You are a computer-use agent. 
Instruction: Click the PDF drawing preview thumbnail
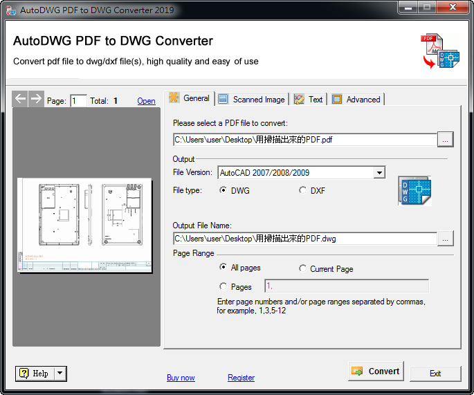[x=84, y=225]
